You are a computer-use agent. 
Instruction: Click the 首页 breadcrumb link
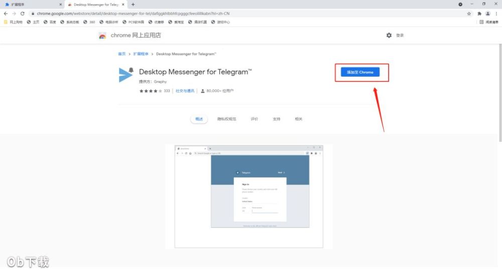click(x=121, y=54)
